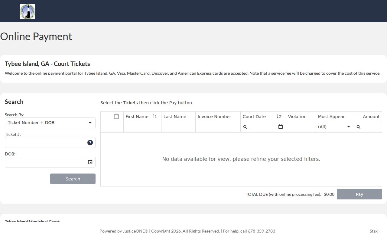Image resolution: width=387 pixels, height=241 pixels.
Task: Click the Last Name filter field
Action: point(178,127)
